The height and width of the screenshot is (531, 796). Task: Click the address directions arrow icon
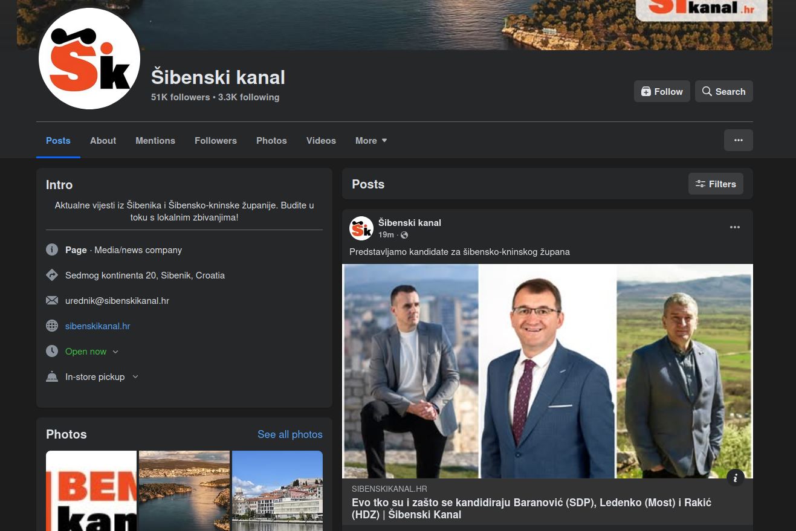point(52,275)
